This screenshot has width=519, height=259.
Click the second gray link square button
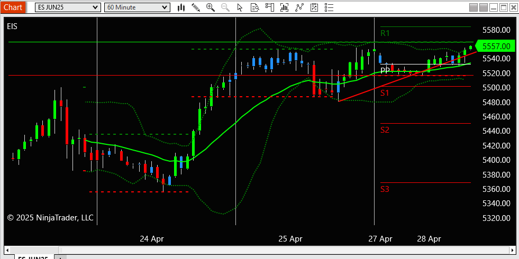[x=484, y=7]
